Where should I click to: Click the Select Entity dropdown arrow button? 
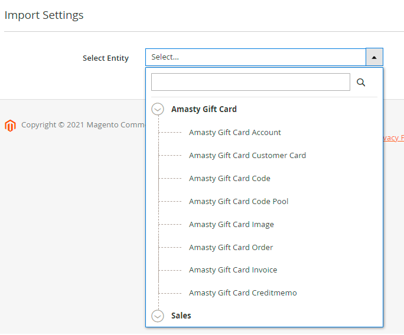click(x=374, y=57)
